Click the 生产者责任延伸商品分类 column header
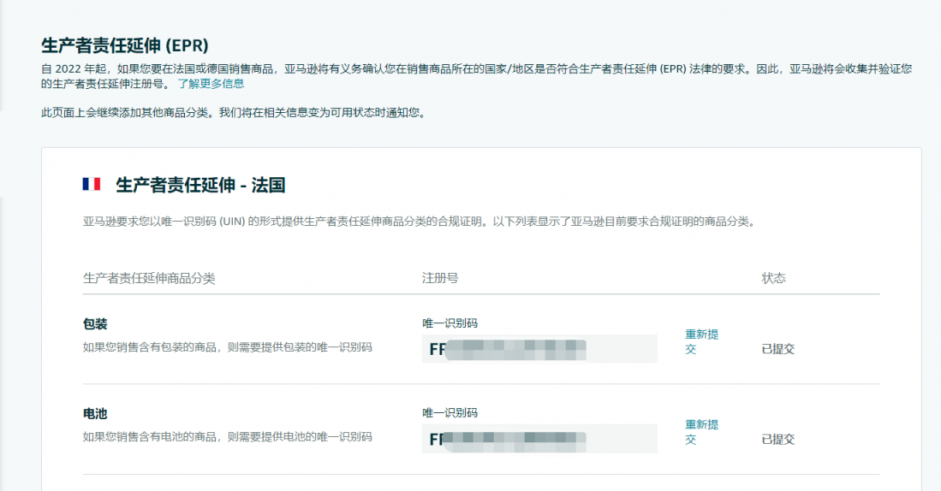Screen dimensions: 941x491 click(x=149, y=278)
